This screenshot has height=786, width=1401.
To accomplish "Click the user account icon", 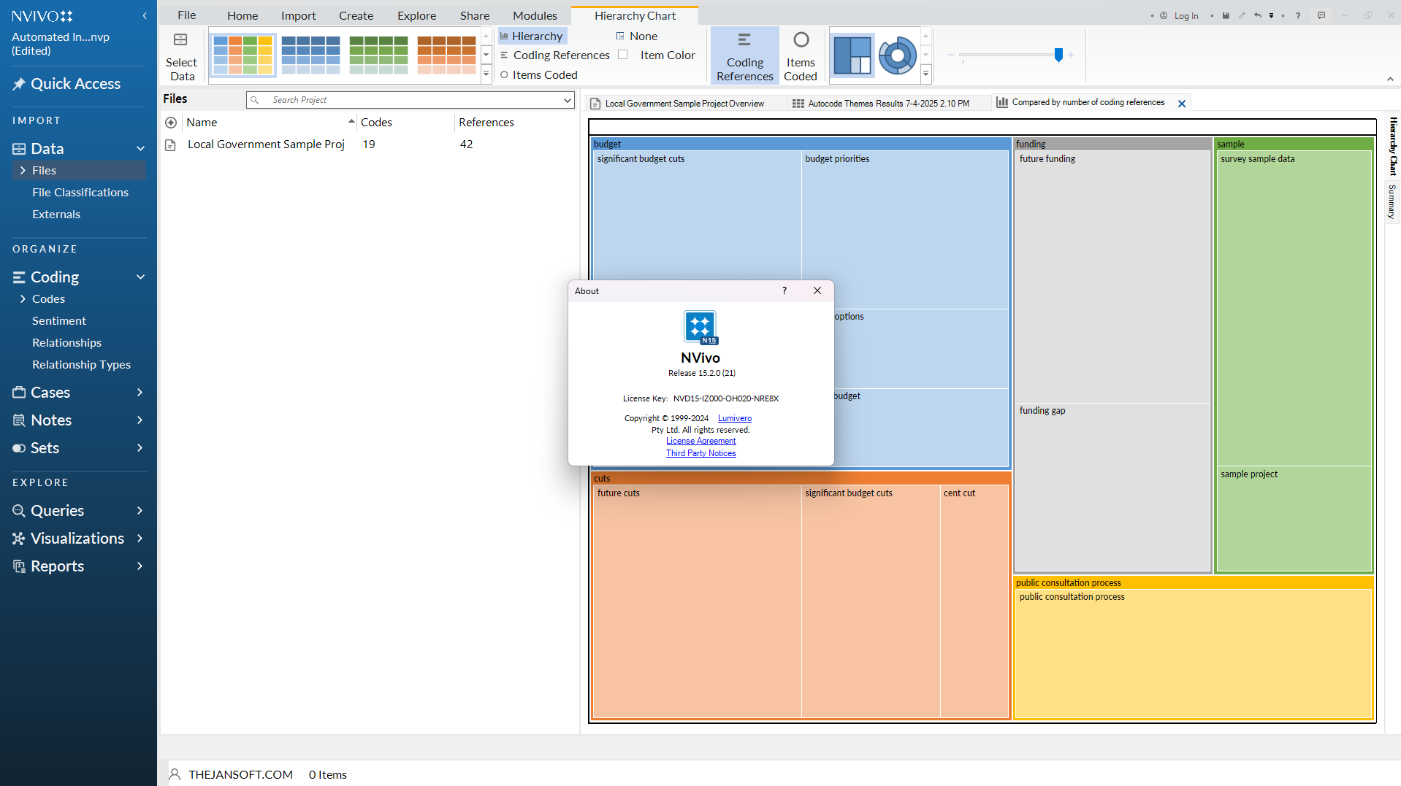I will pyautogui.click(x=1164, y=15).
